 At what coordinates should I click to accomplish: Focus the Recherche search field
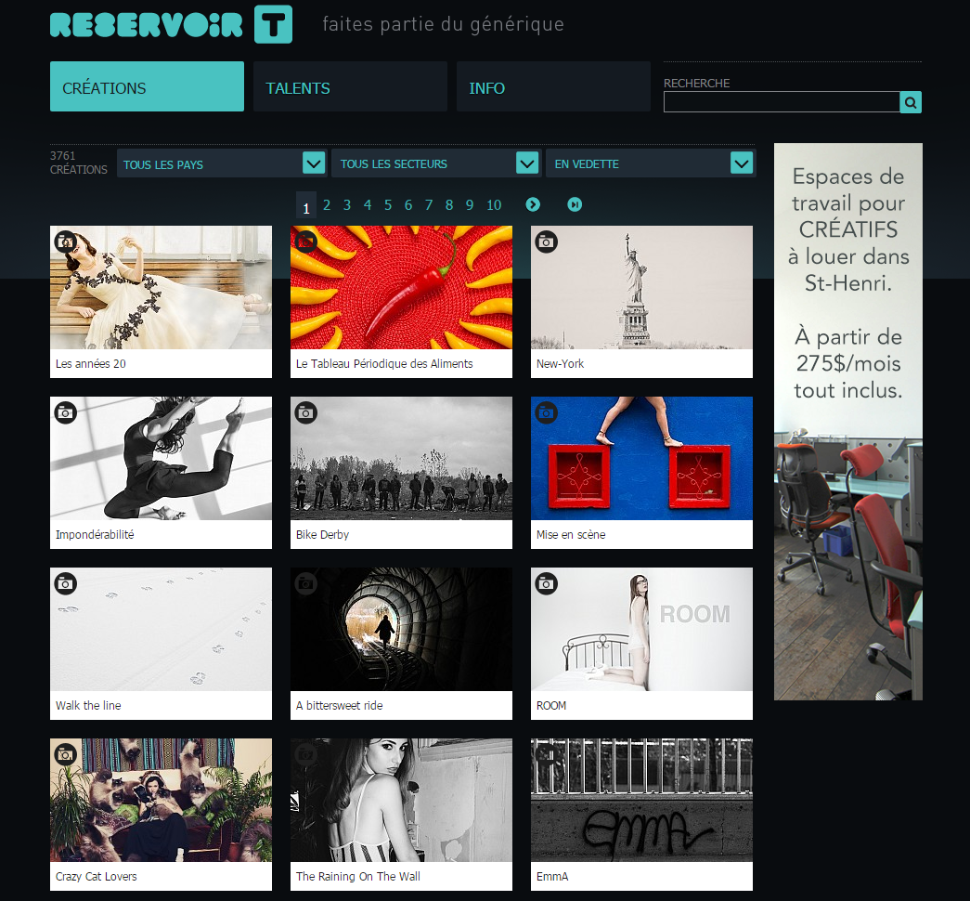(782, 102)
